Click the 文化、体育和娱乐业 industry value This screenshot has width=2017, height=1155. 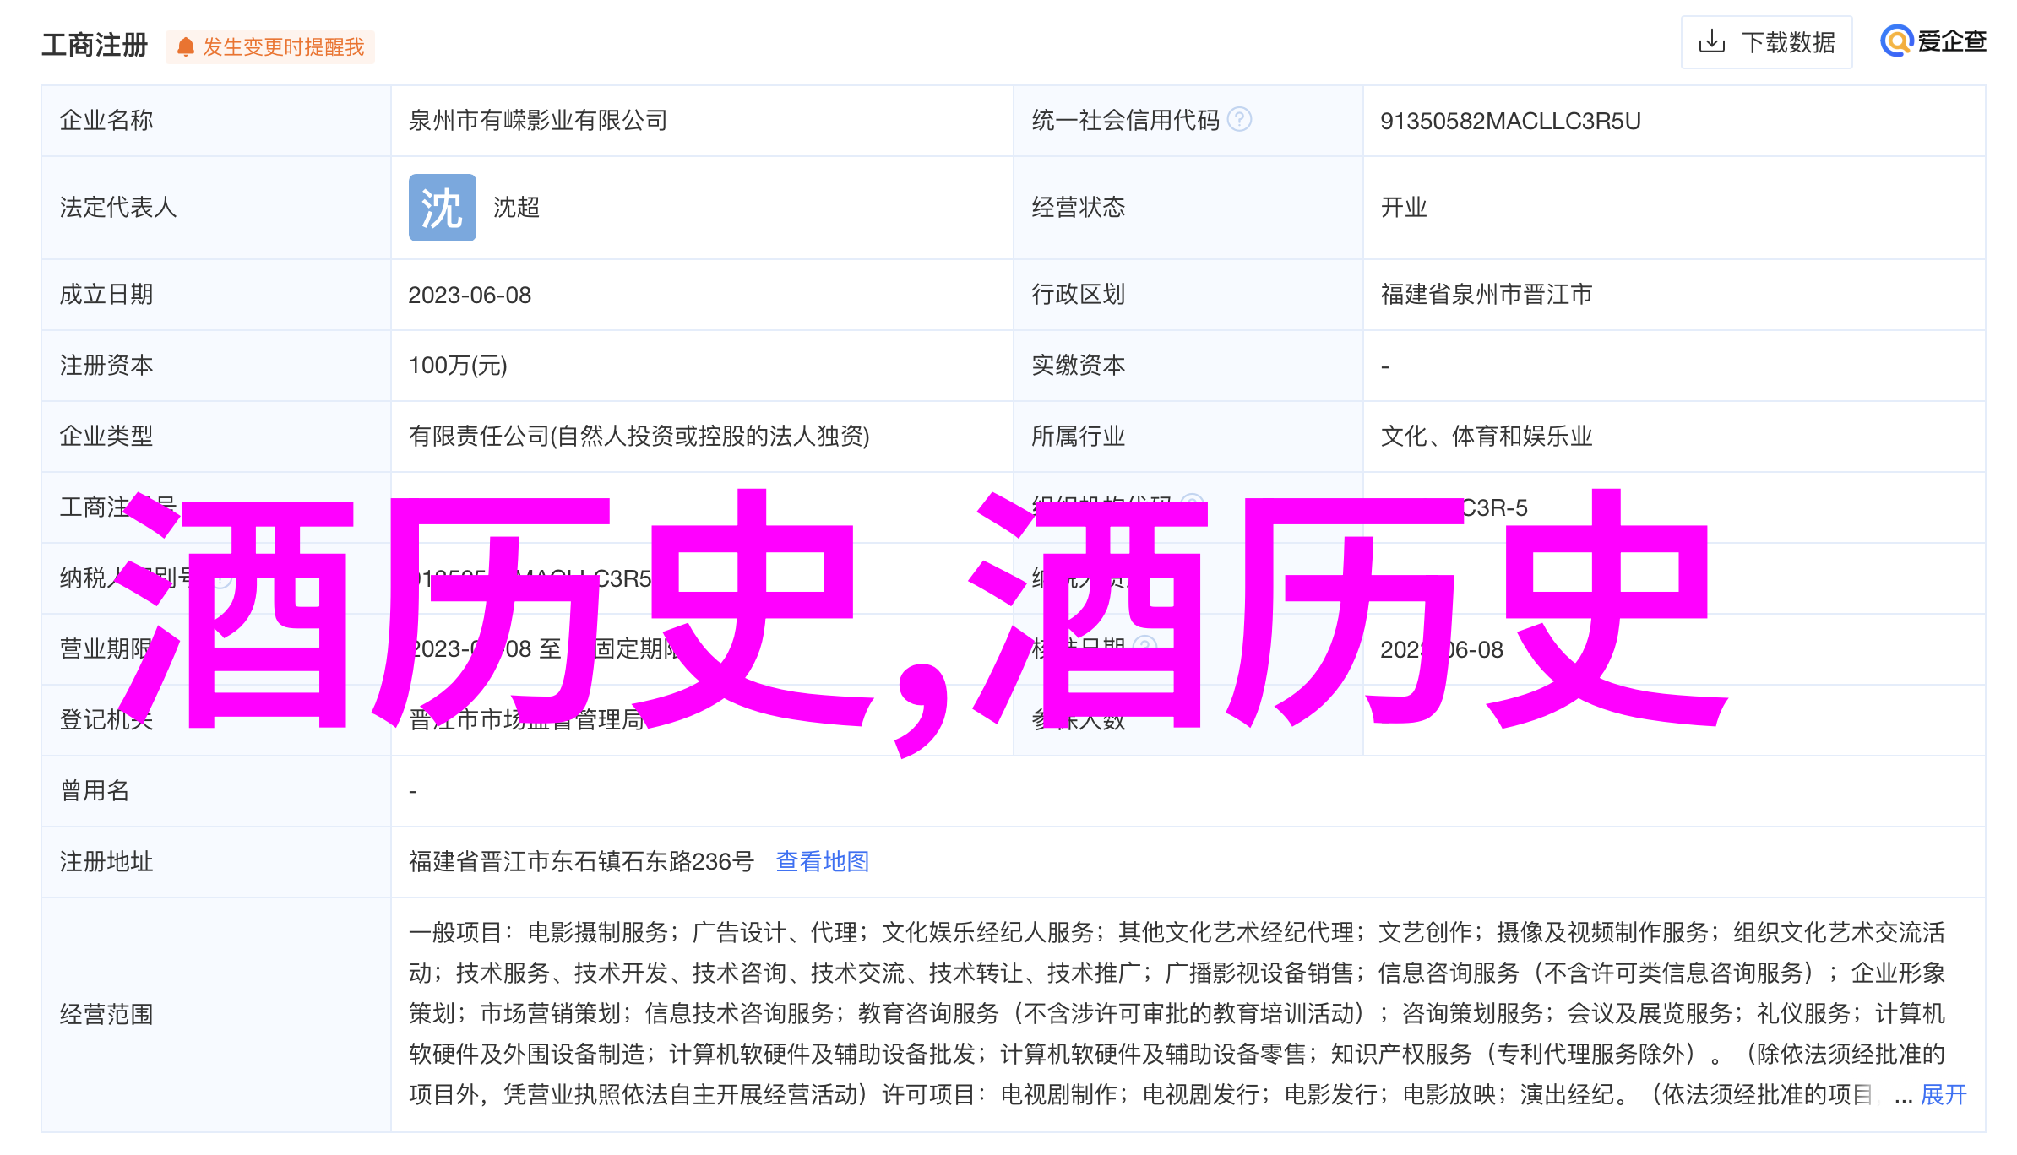point(1487,437)
